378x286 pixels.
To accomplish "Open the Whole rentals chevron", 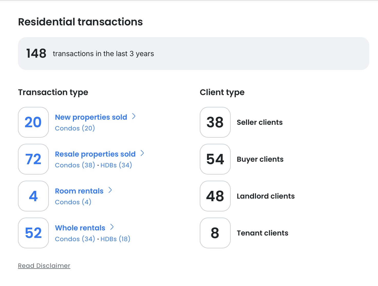I will (x=112, y=227).
